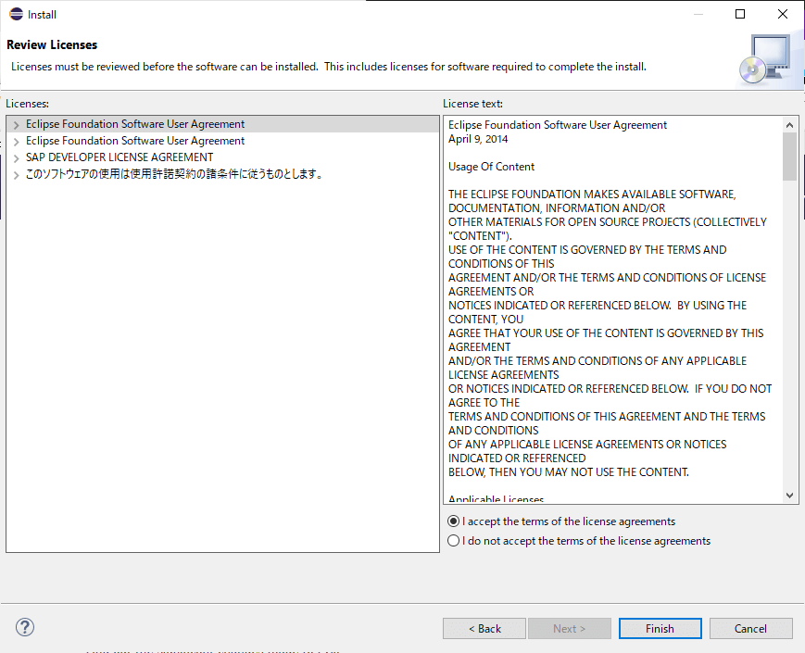This screenshot has width=805, height=653.
Task: Maximize the Install dialog window
Action: tap(740, 14)
